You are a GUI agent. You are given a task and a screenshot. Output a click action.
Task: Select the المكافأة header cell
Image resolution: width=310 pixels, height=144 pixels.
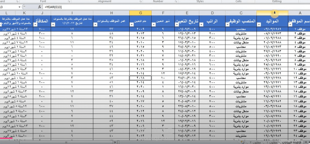[x=42, y=21]
